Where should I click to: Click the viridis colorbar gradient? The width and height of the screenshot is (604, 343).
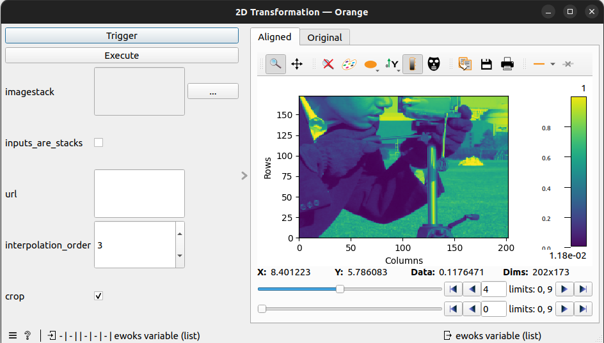(578, 171)
